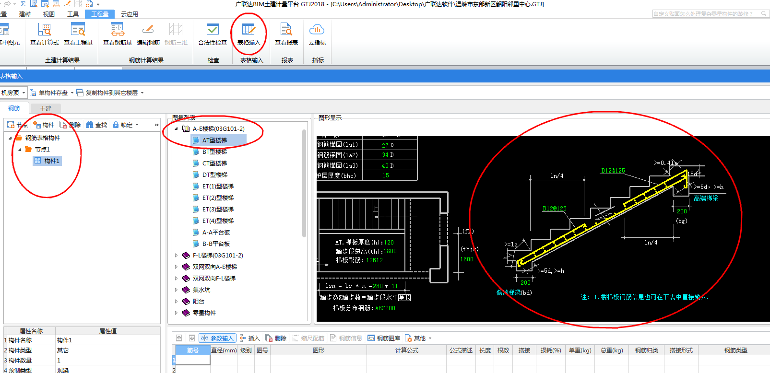
Task: Switch to 建模 ribbon tab
Action: (x=25, y=14)
